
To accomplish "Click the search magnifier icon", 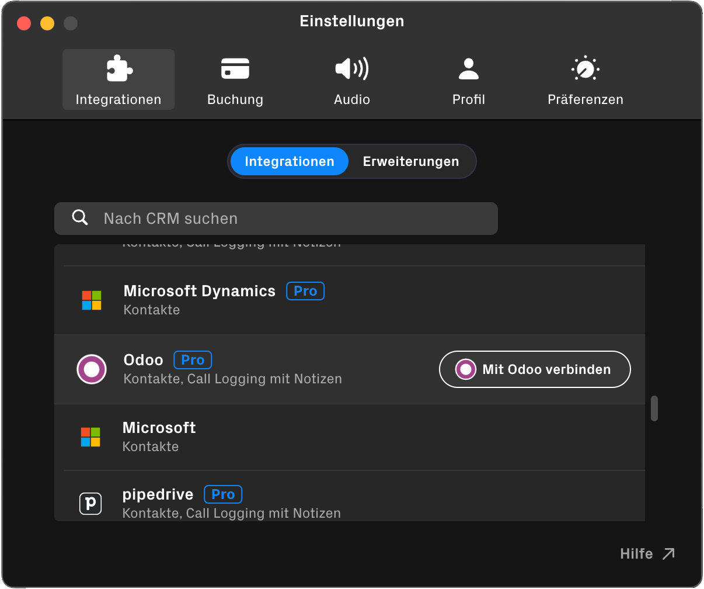I will (x=80, y=218).
